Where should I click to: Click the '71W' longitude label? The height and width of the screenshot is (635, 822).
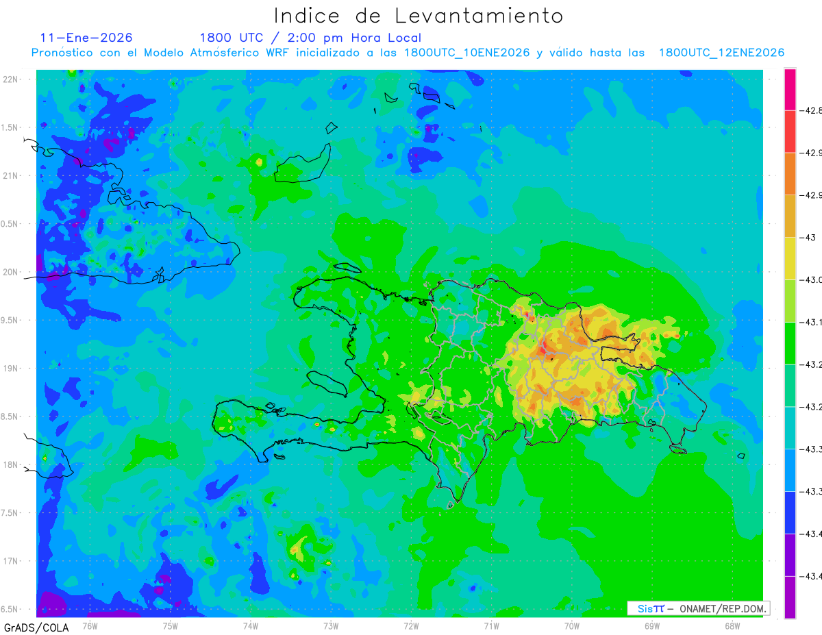click(x=492, y=625)
